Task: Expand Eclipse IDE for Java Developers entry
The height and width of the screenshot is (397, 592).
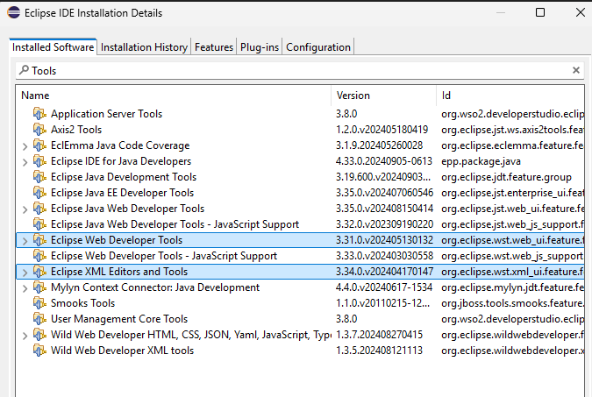Action: pyautogui.click(x=25, y=162)
